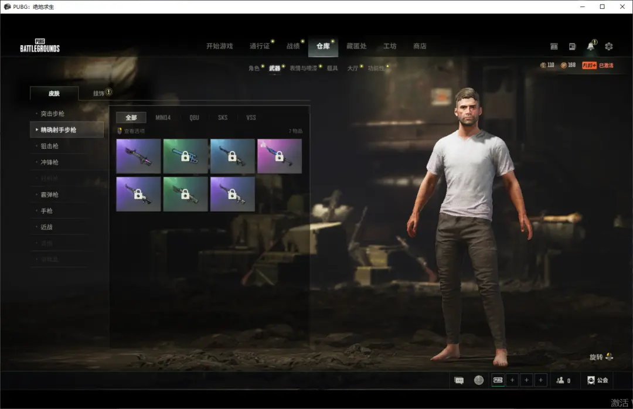This screenshot has height=409, width=633.
Task: Select the locked blue gun on green tile
Action: click(185, 156)
